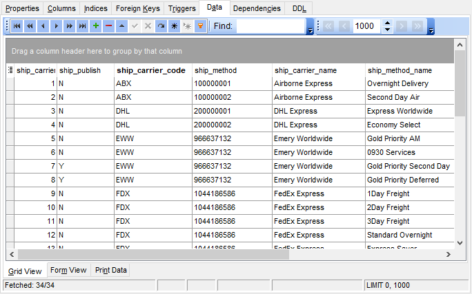The height and width of the screenshot is (294, 472).
Task: Open the Dependencies tab
Action: click(x=257, y=8)
